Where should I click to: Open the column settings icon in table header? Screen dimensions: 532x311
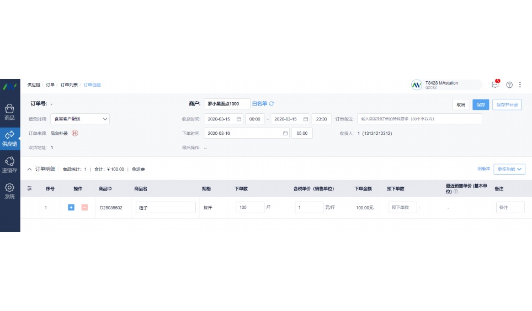pos(30,188)
